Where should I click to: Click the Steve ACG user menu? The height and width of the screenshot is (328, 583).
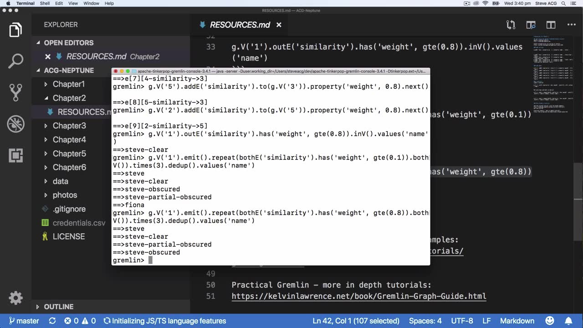pos(545,3)
